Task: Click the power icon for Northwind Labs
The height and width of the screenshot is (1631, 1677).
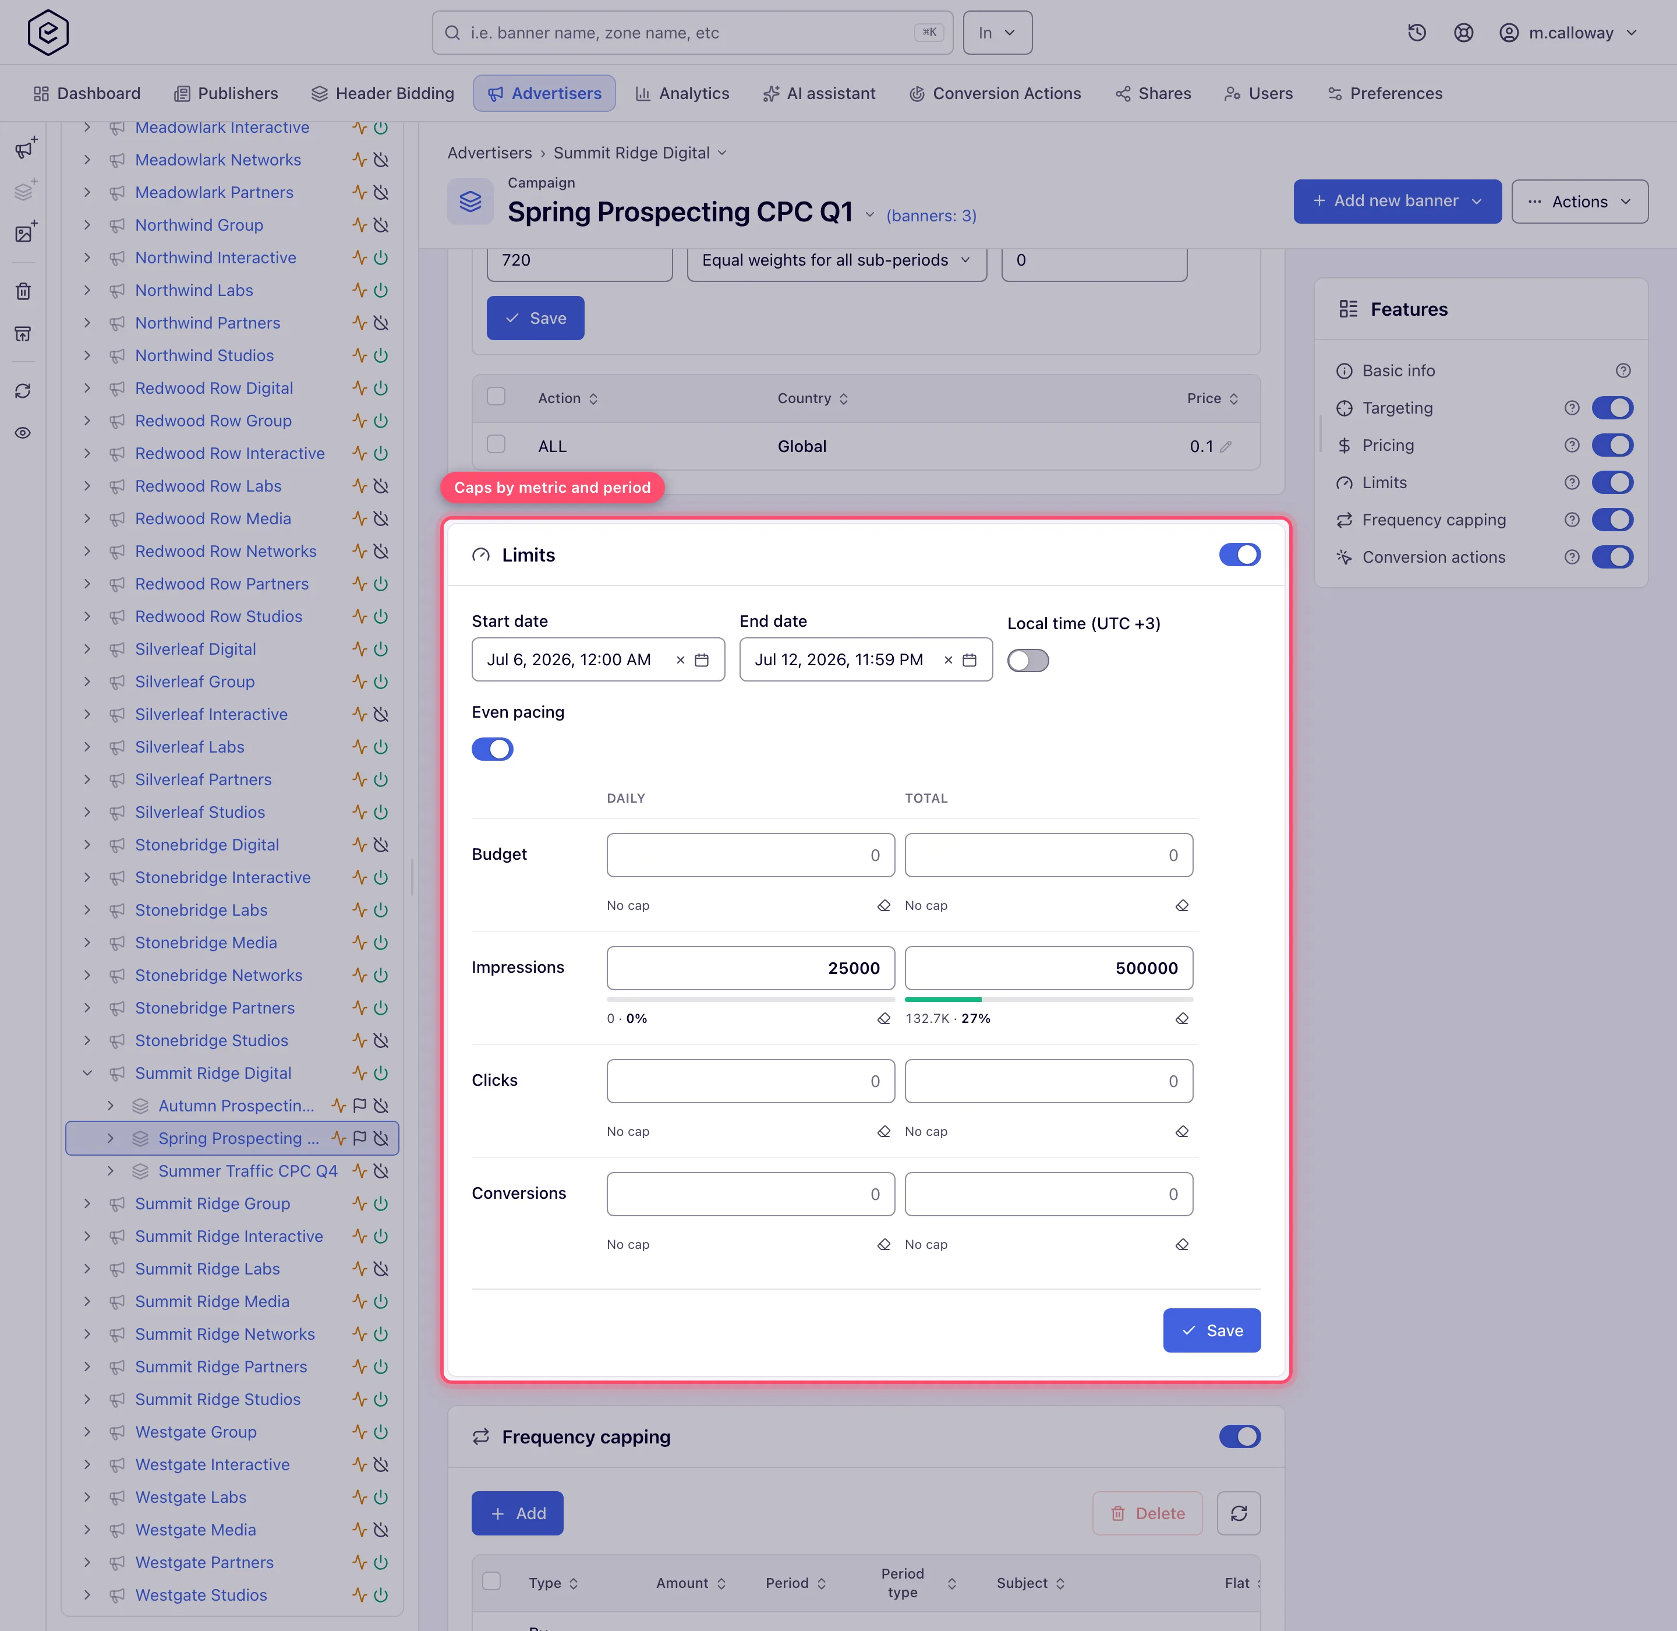Action: (x=381, y=291)
